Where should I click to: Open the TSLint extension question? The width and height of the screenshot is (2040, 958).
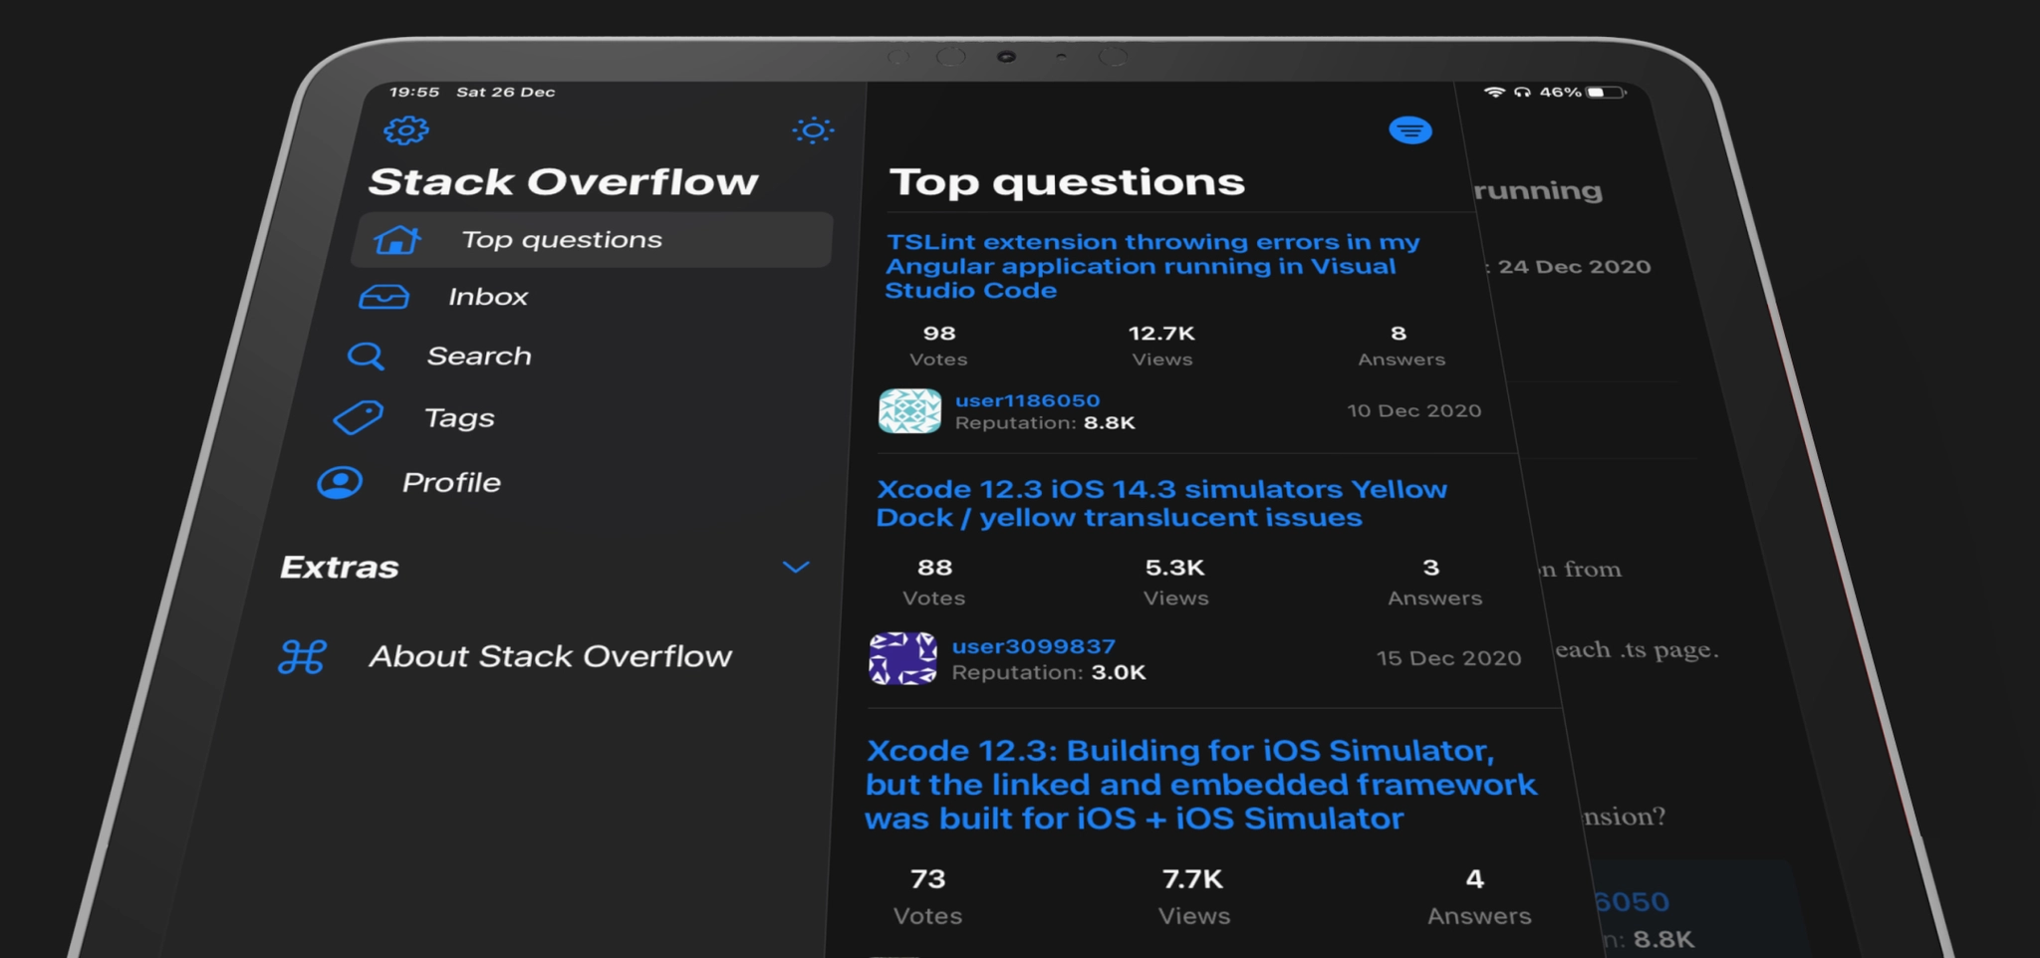pos(1152,266)
